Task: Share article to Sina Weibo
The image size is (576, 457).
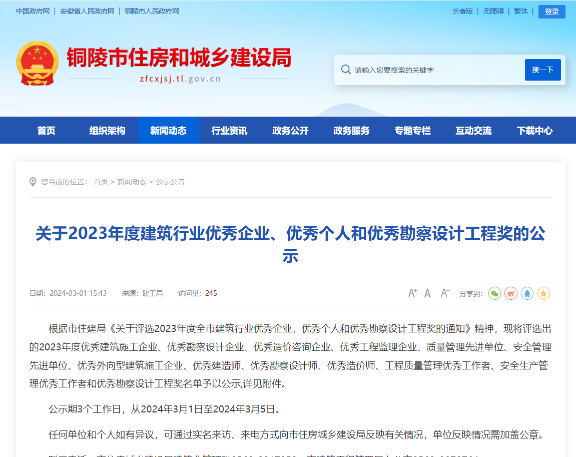Action: coord(510,293)
